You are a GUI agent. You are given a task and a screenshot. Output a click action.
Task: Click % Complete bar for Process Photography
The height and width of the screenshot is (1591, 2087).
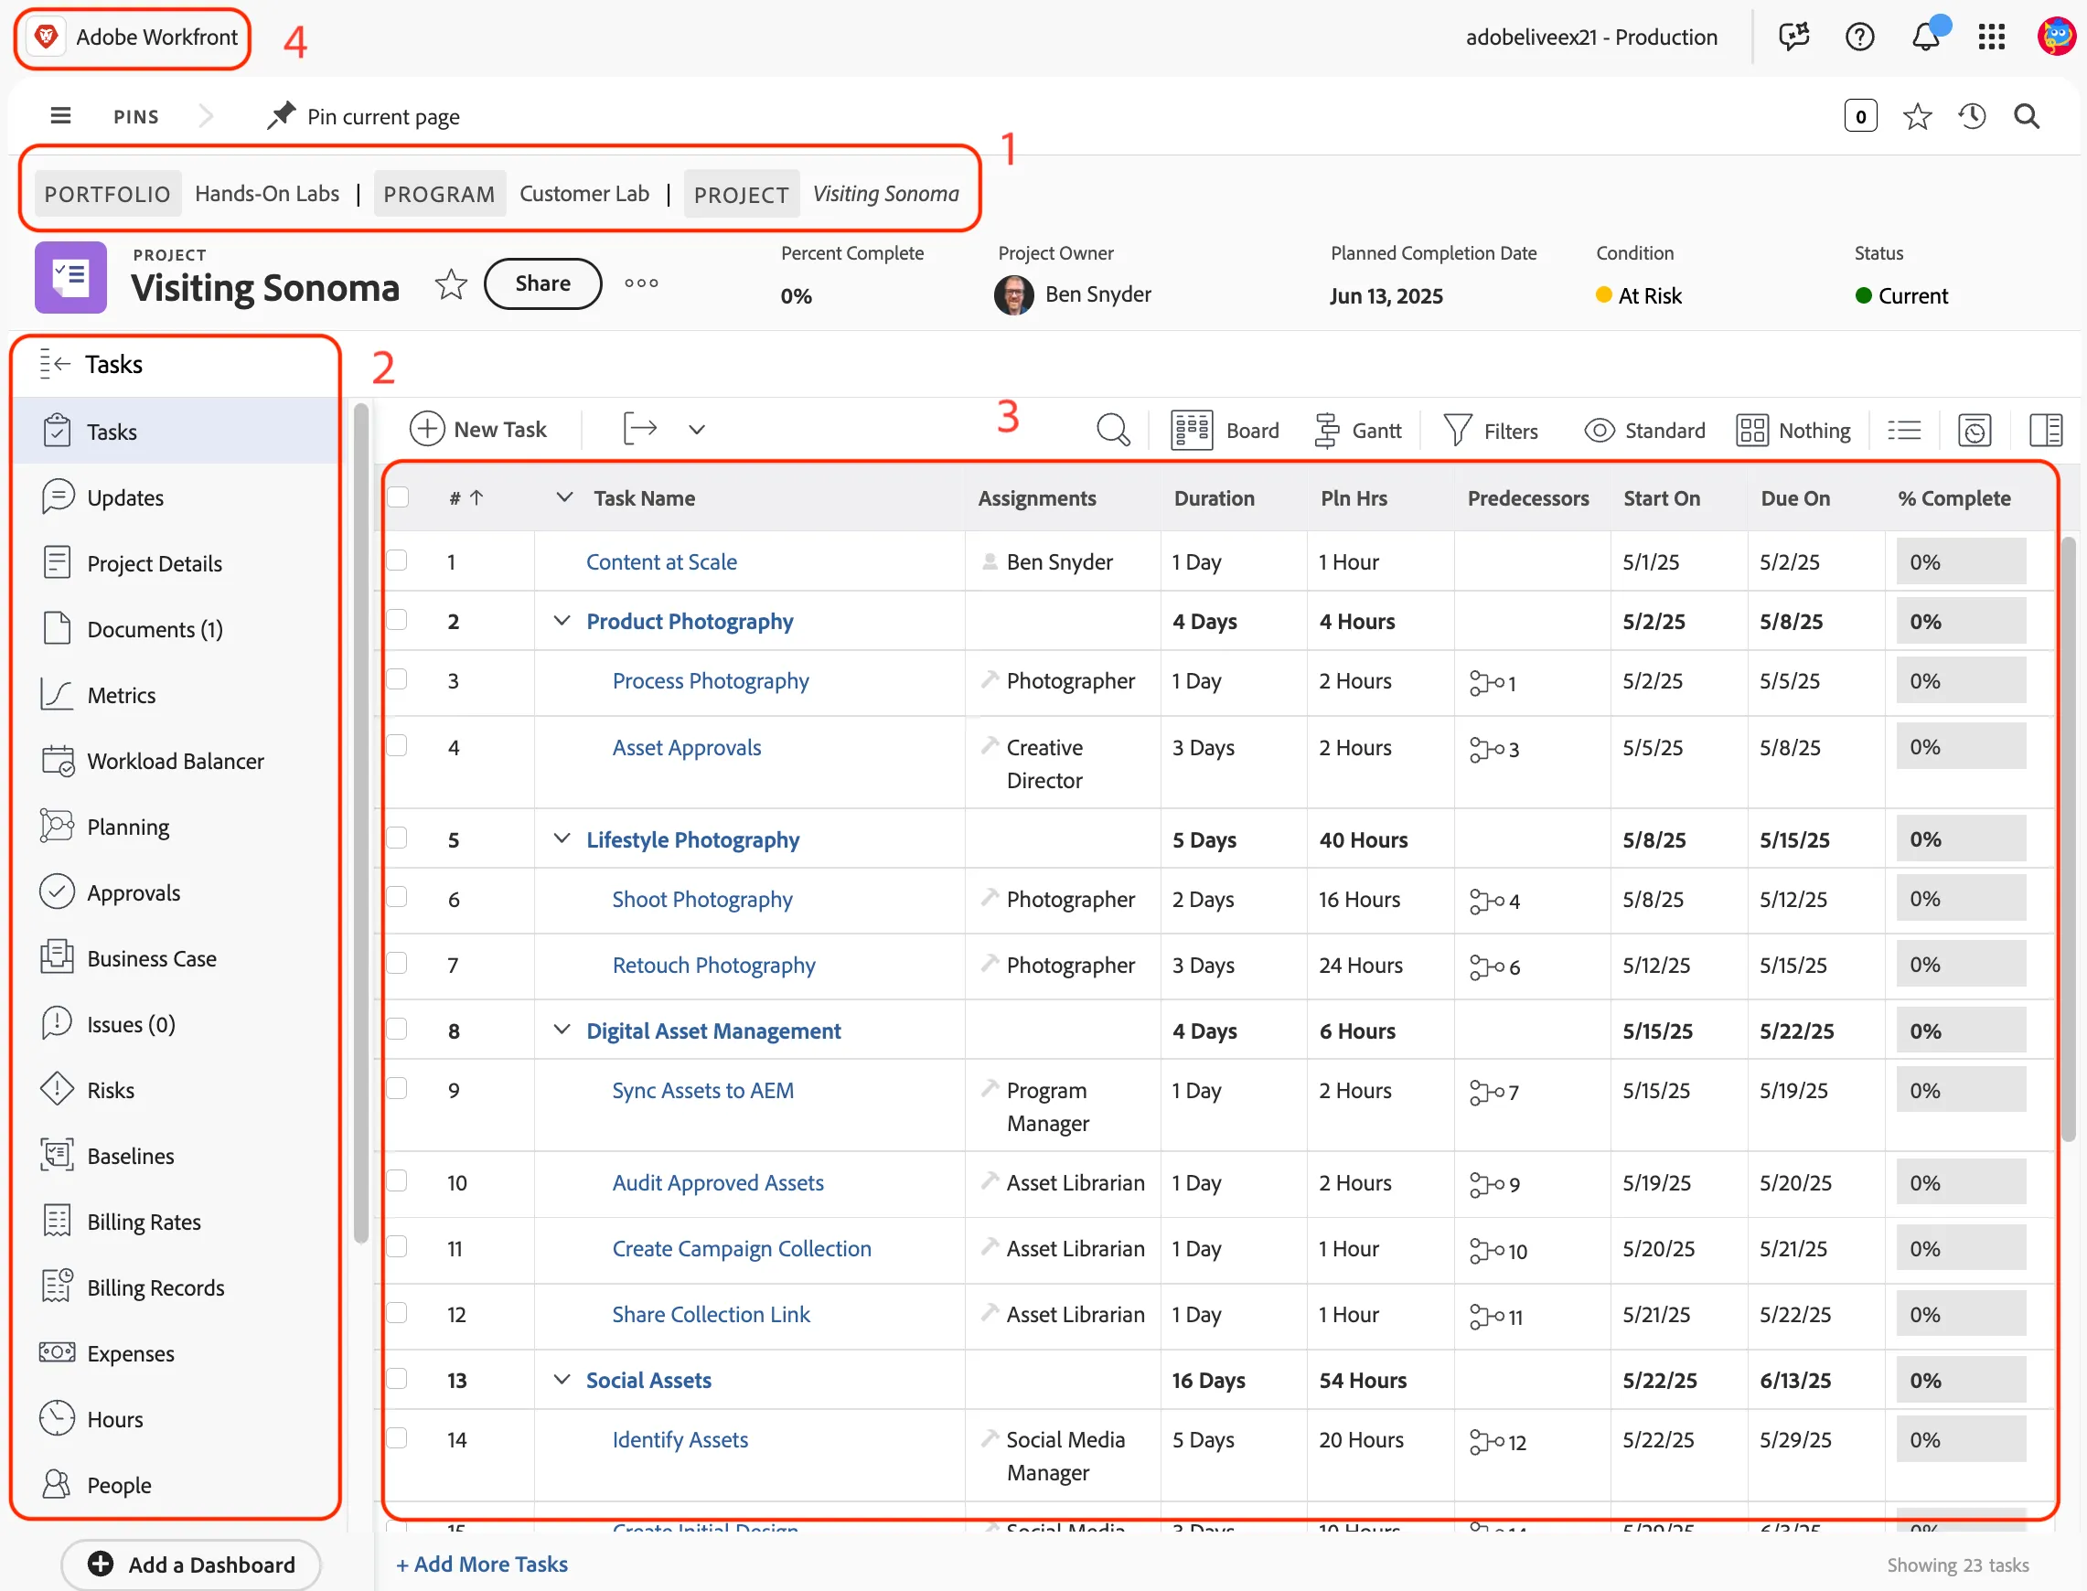[x=1961, y=681]
